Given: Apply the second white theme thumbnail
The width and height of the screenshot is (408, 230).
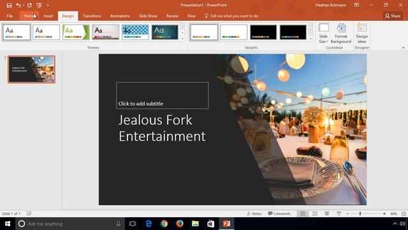Looking at the screenshot, I should 46,33.
